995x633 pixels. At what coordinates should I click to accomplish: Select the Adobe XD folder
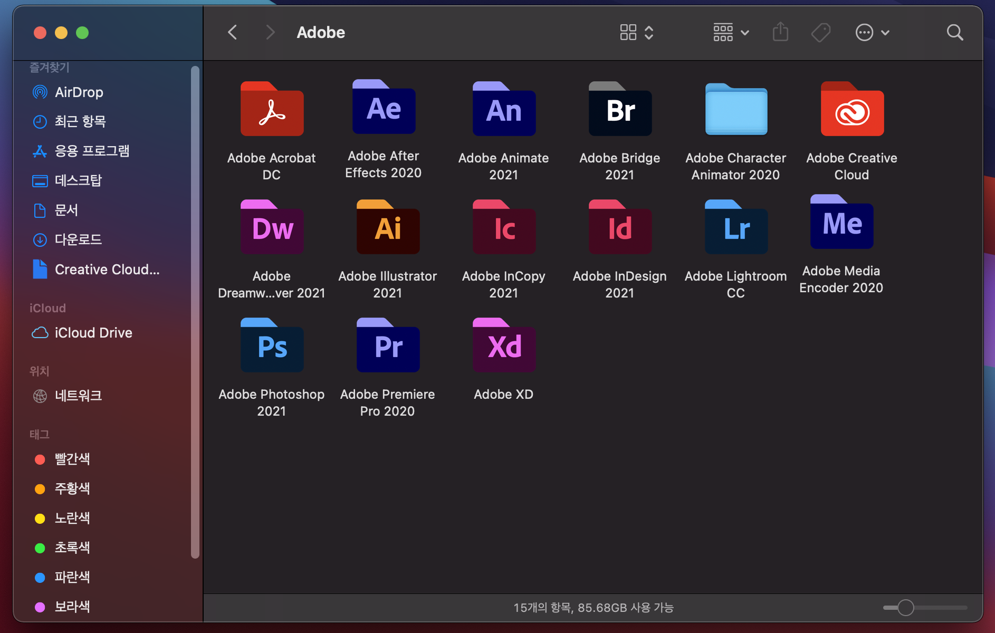504,346
